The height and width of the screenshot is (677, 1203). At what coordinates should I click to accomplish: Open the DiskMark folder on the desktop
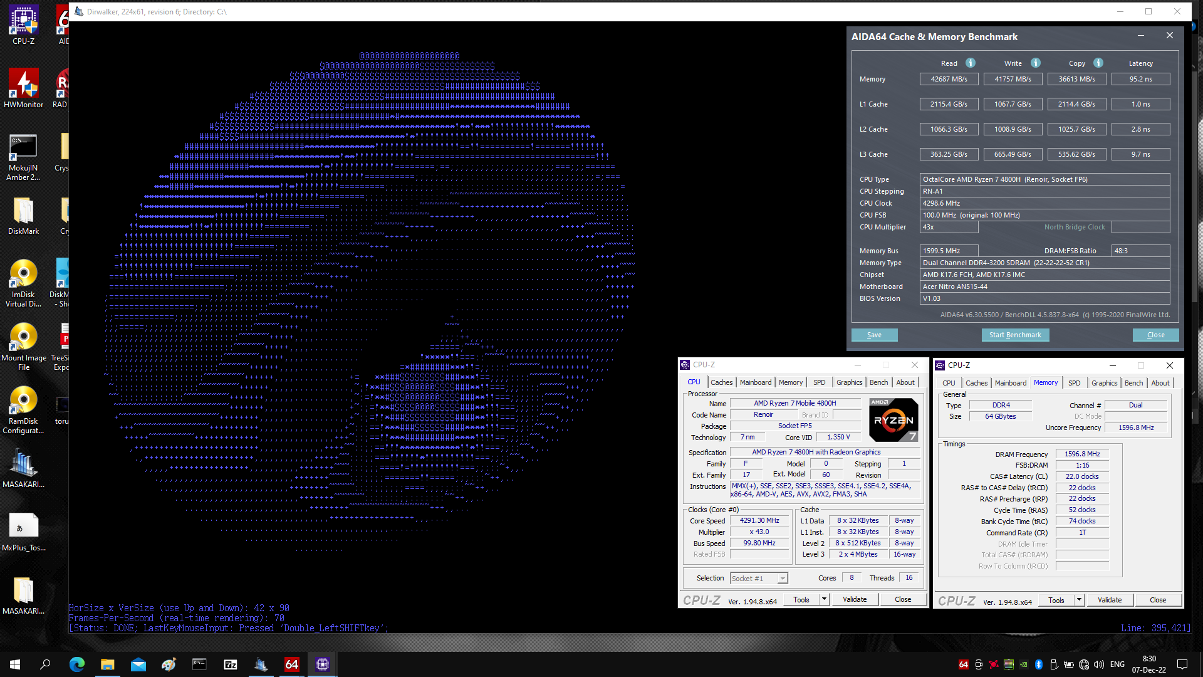pos(23,216)
